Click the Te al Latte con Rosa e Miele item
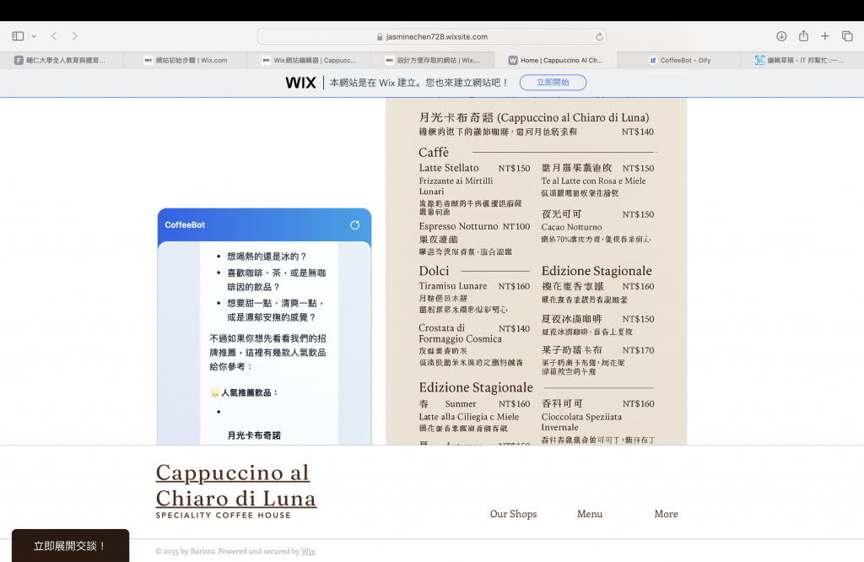 click(x=593, y=181)
